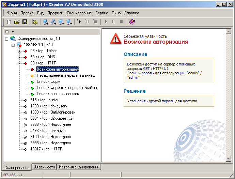Image resolution: width=235 pixels, height=179 pixels.
Task: Select the 515 / tcp - printer row
Action: click(x=44, y=100)
